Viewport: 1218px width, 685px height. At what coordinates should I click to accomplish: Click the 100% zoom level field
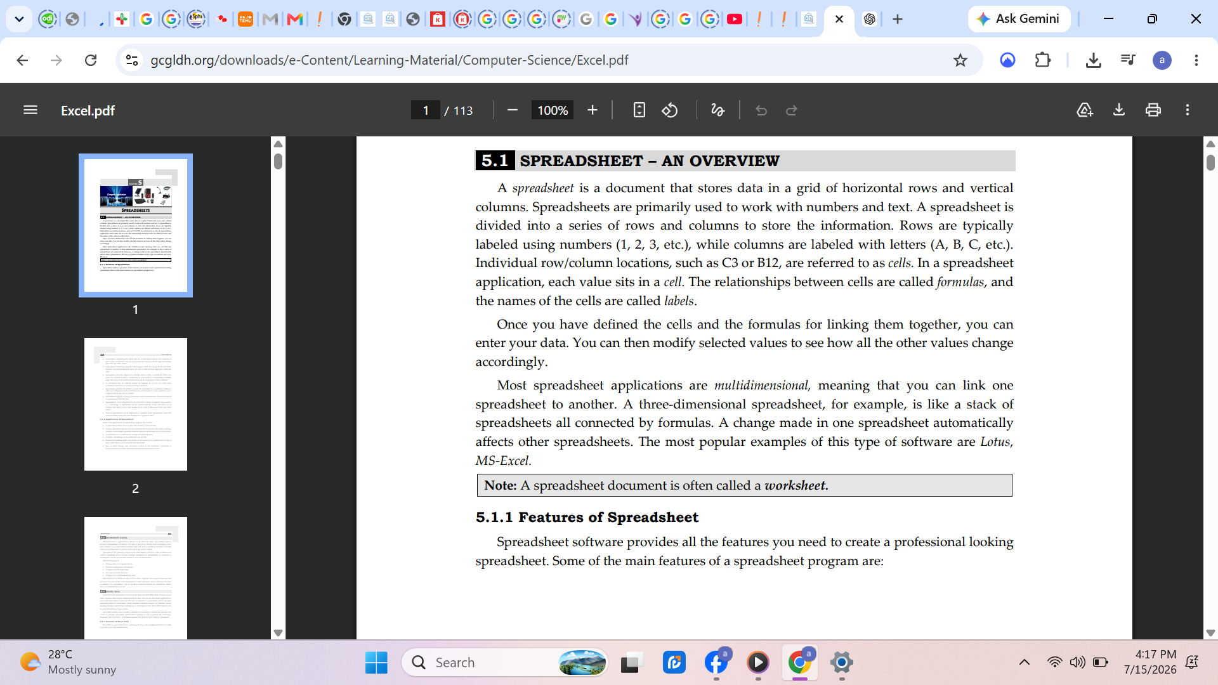tap(553, 110)
